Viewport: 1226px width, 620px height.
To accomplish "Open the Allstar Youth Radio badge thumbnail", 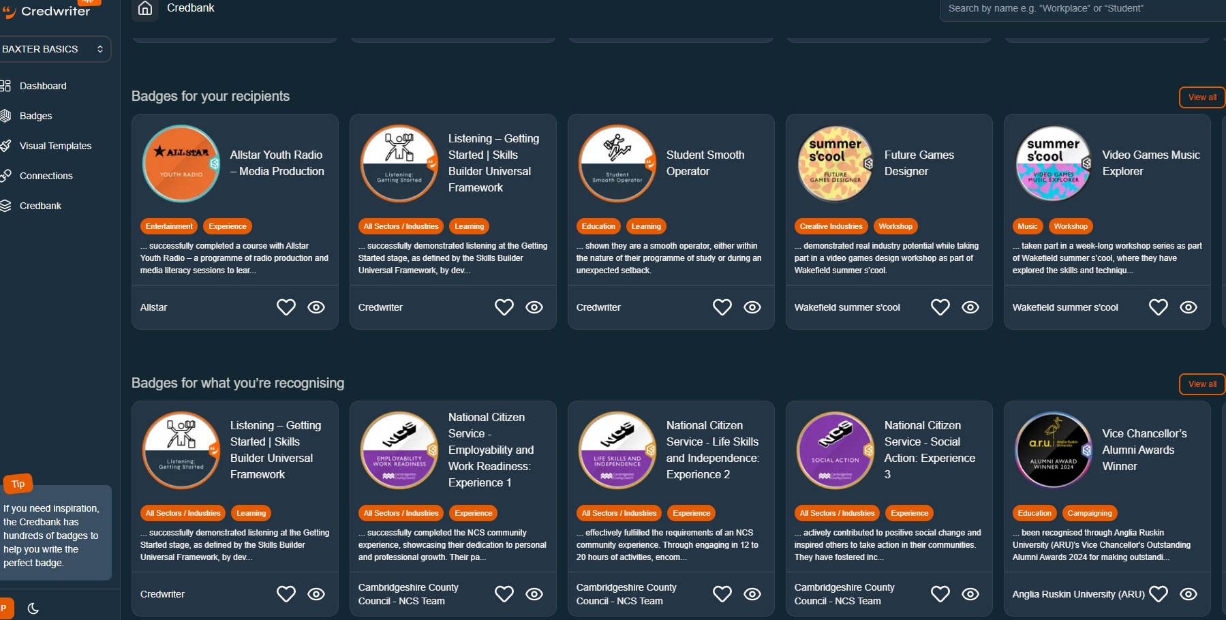I will [181, 163].
